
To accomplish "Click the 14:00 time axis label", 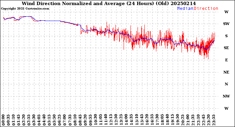I will [x=126, y=120].
